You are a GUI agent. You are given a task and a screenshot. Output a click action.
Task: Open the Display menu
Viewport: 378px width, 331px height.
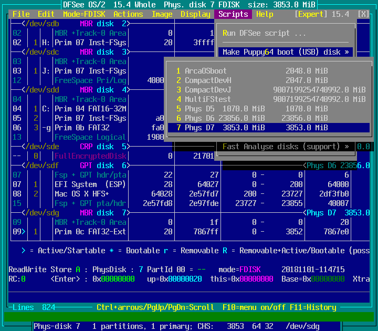click(195, 14)
